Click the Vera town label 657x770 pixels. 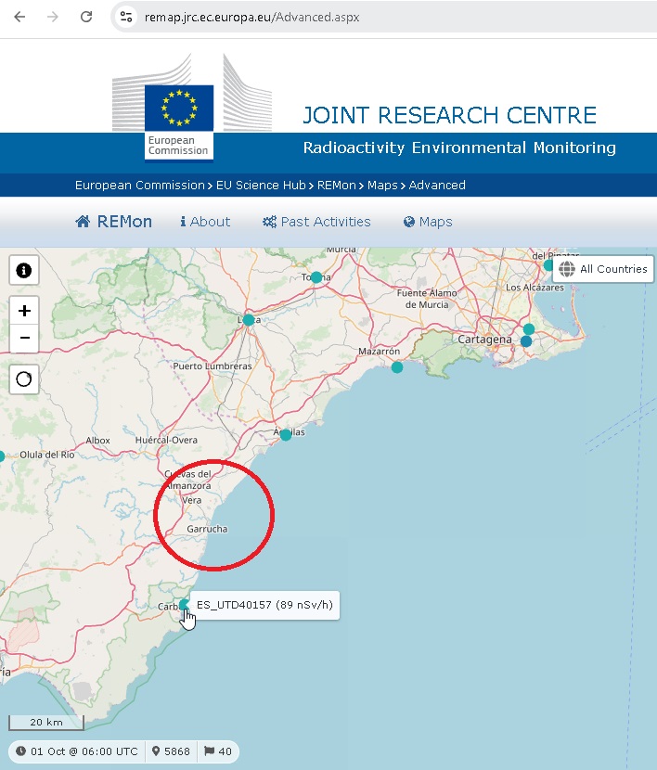pos(191,500)
